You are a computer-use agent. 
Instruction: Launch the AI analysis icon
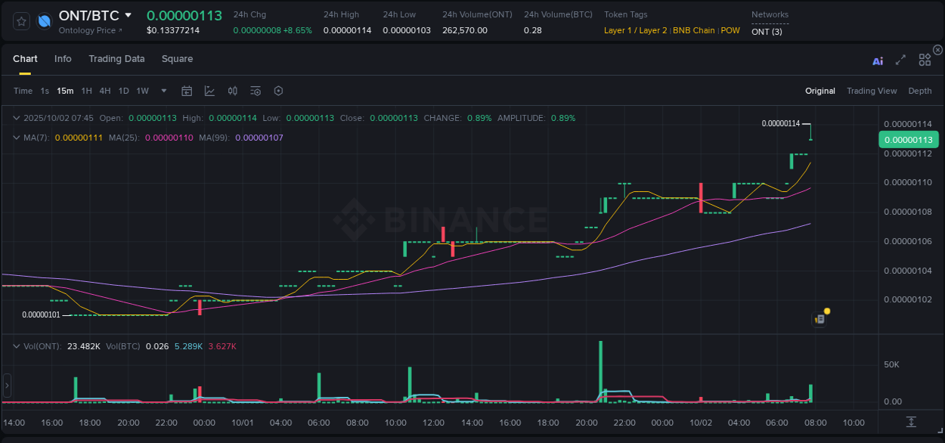(878, 60)
